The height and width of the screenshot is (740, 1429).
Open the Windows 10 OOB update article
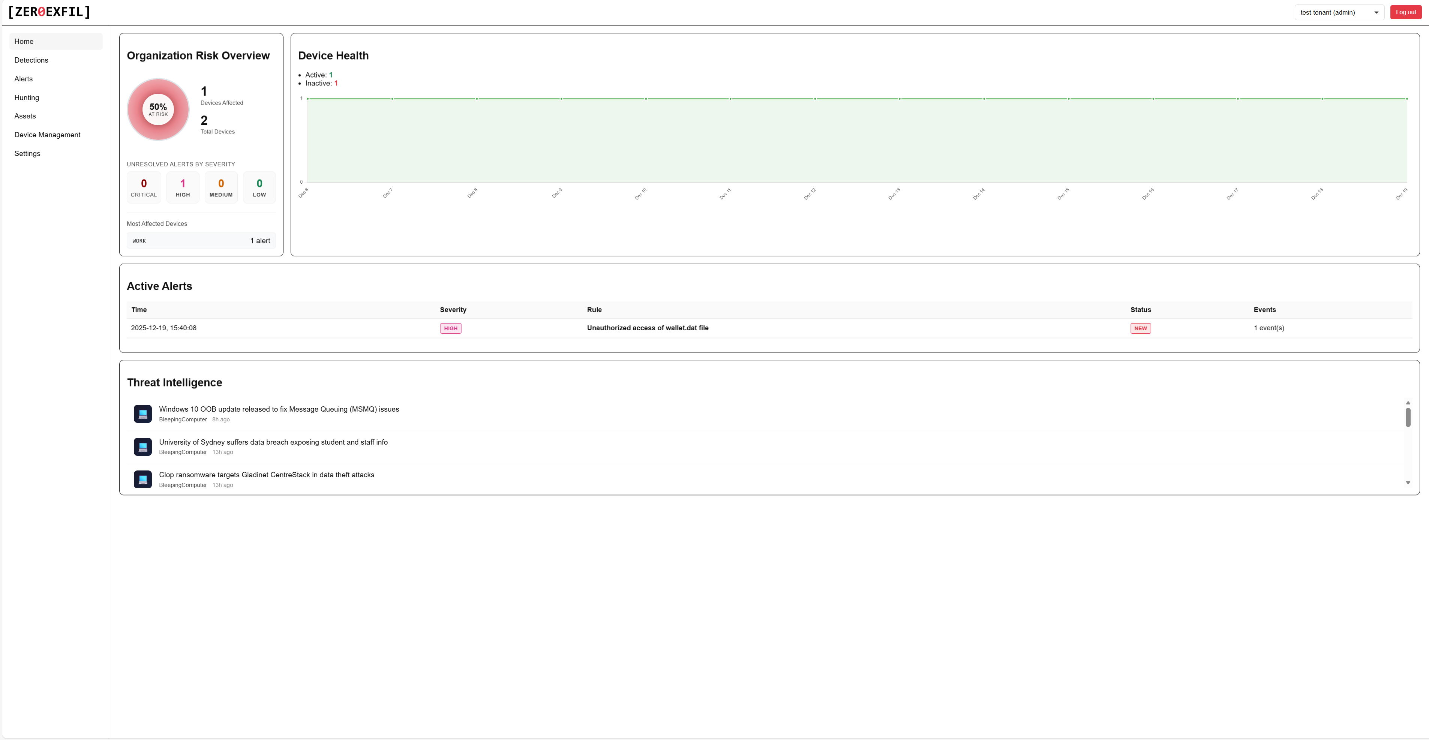(x=279, y=409)
